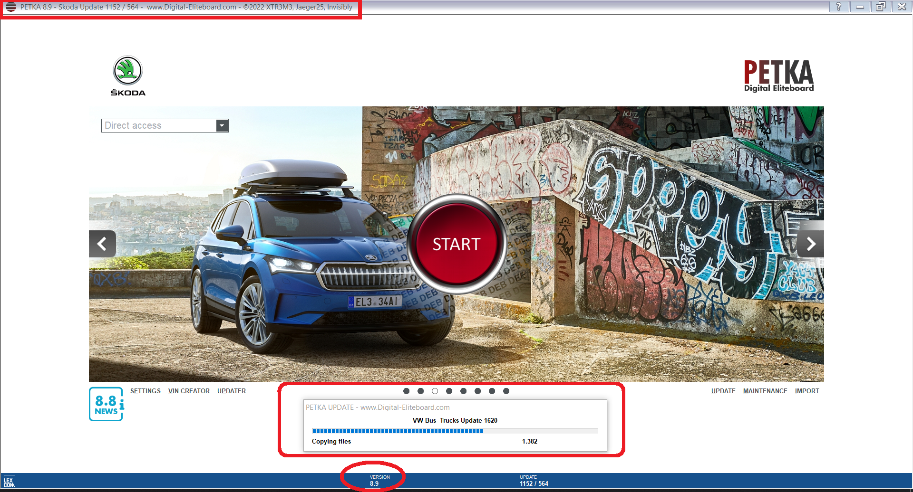
Task: Click the 1.382 progress value
Action: point(530,441)
